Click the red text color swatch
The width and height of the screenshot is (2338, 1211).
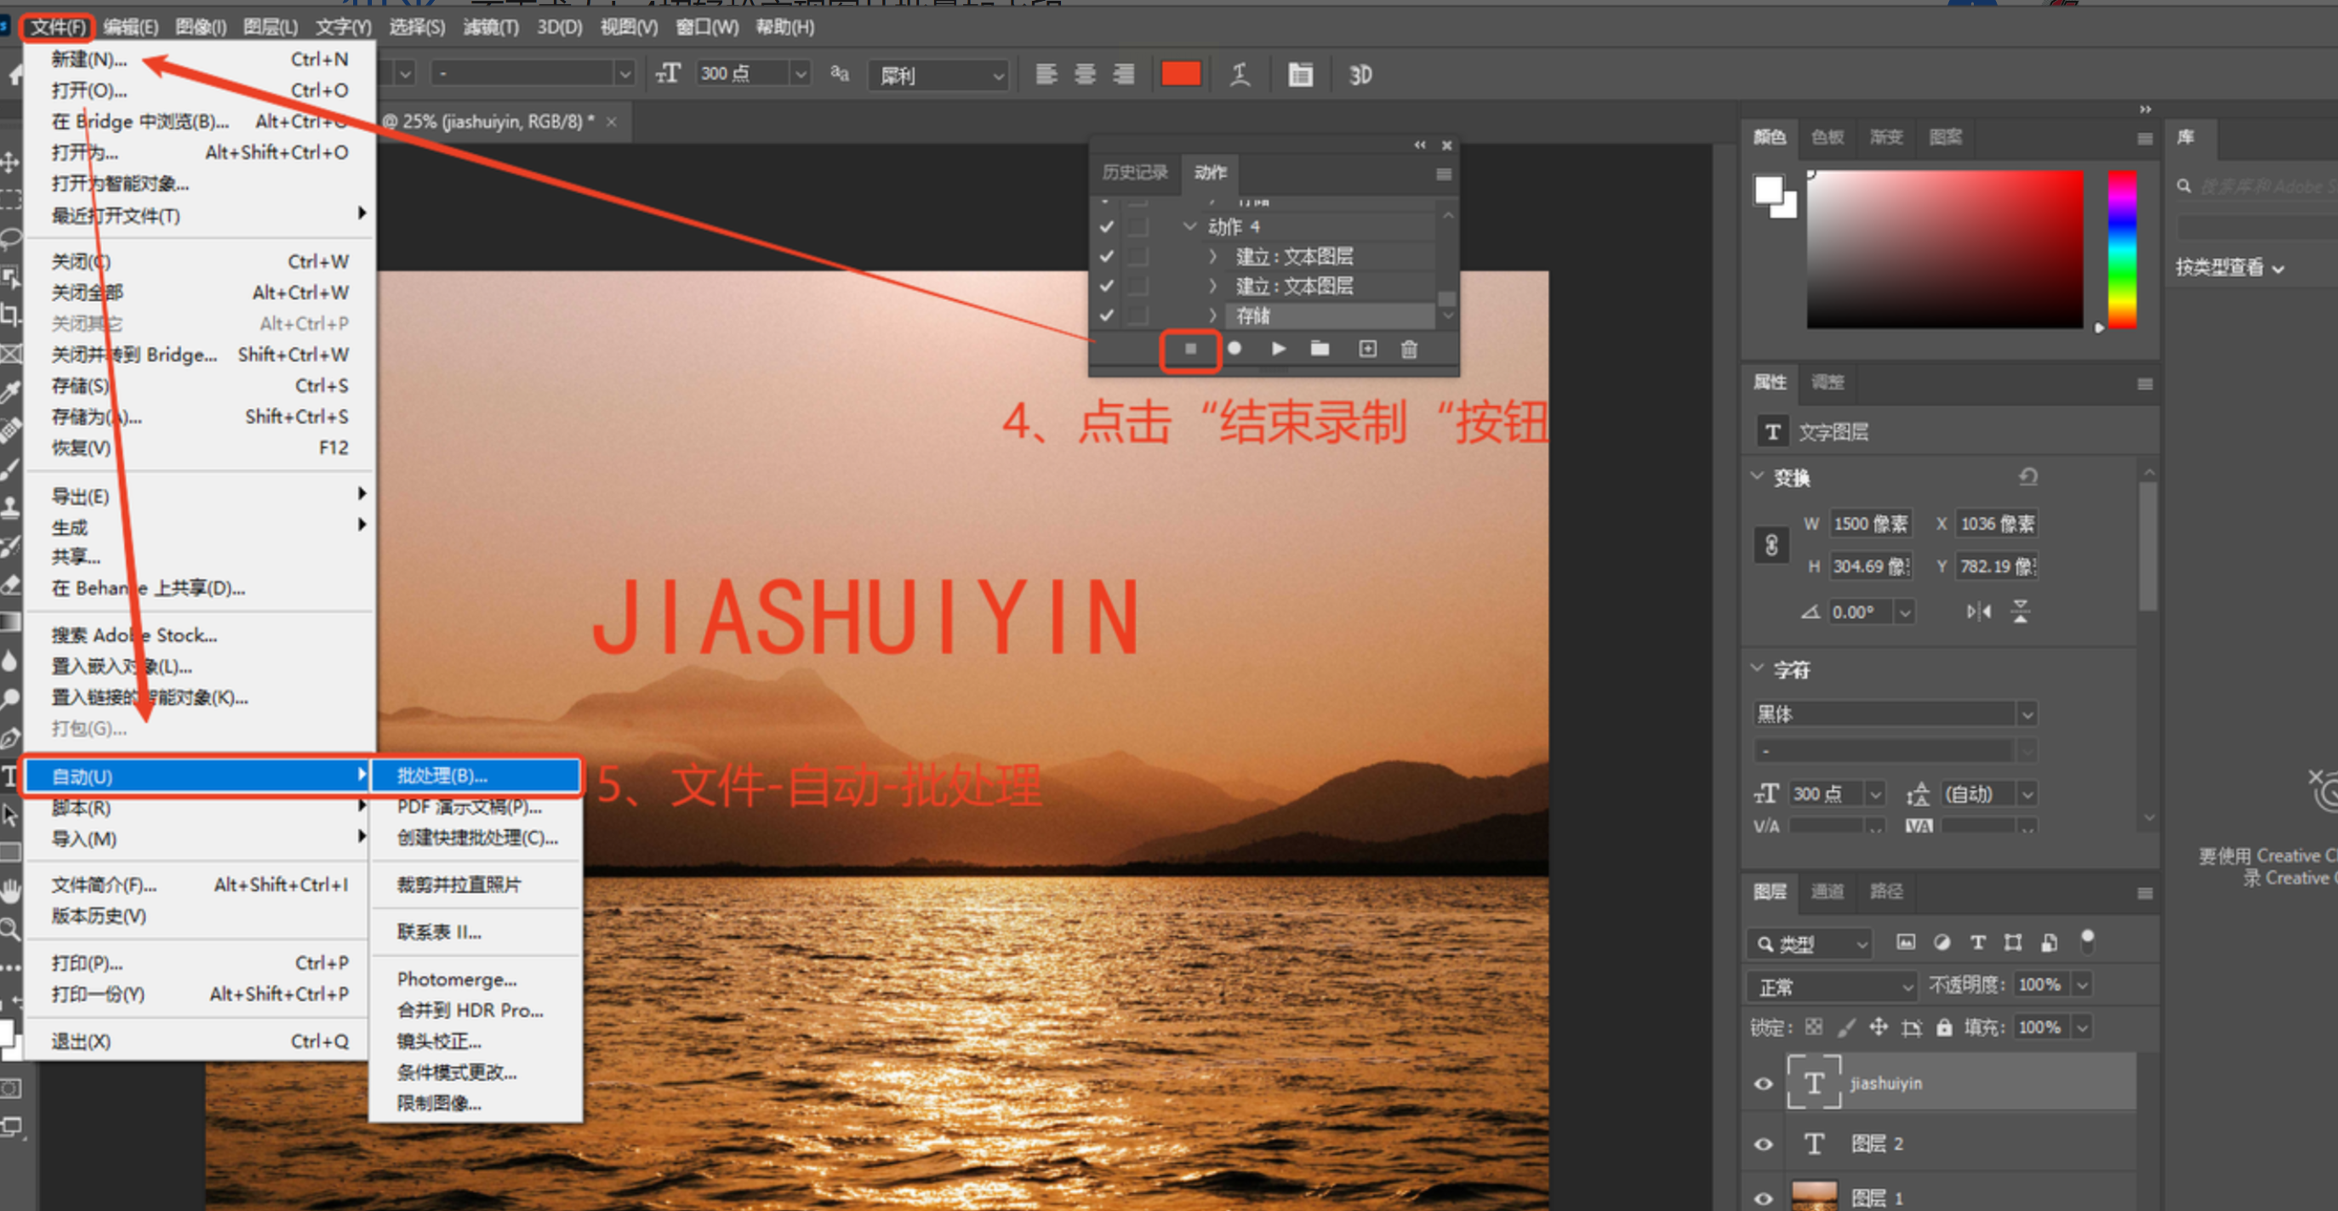point(1181,74)
